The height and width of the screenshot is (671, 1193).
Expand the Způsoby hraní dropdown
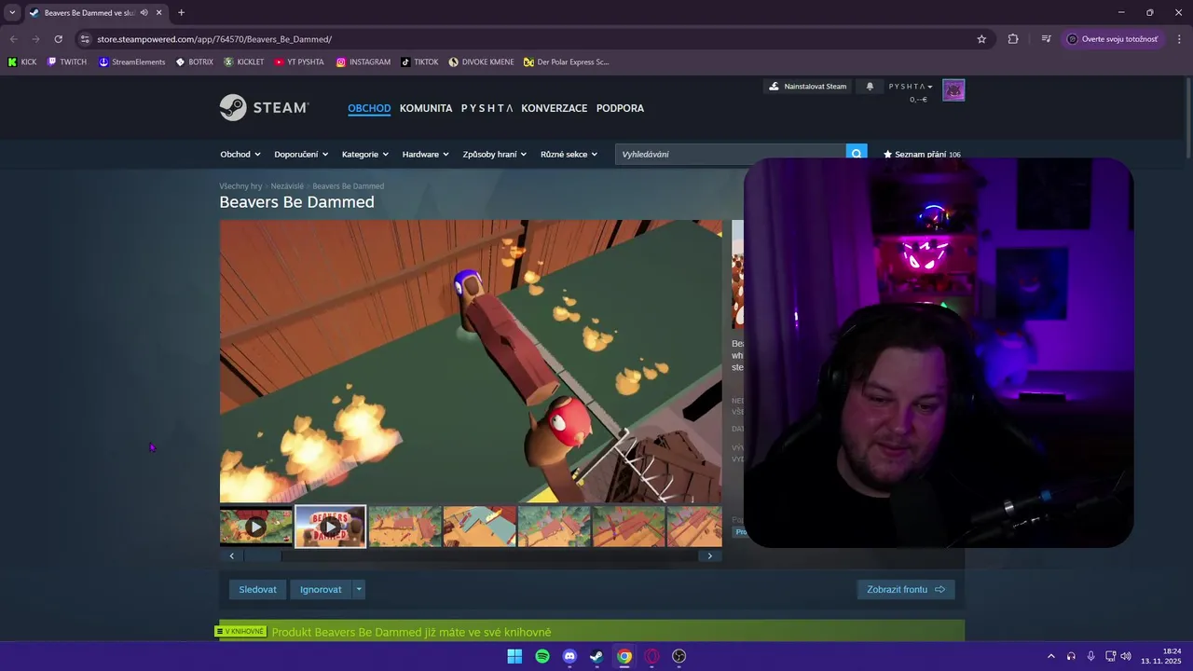[x=495, y=154]
